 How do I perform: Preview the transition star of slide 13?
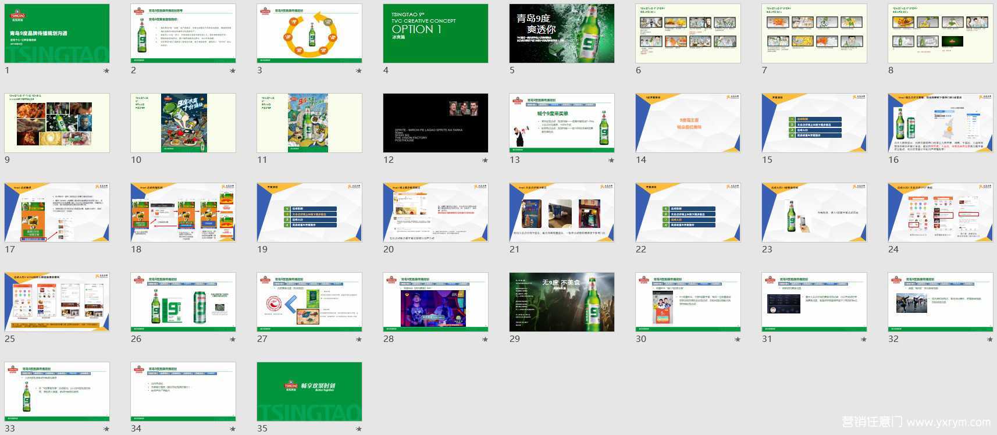(611, 161)
